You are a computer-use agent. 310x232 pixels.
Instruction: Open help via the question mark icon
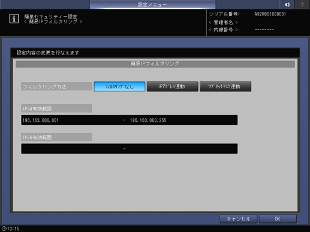(x=302, y=4)
